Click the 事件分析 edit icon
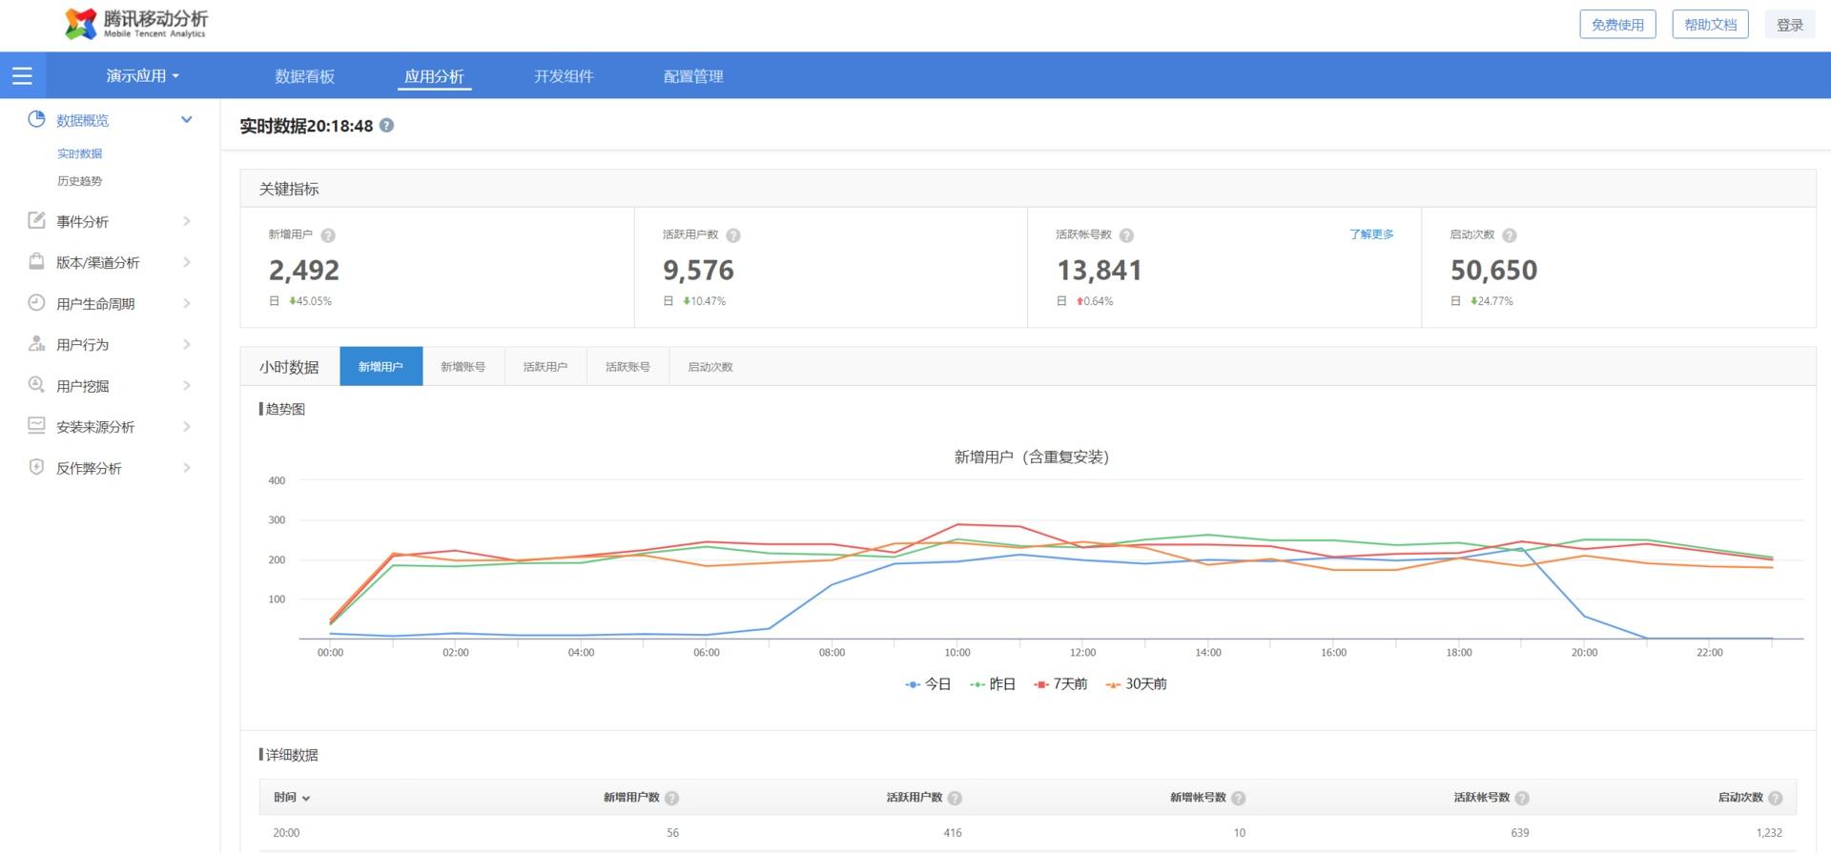This screenshot has width=1831, height=853. coord(36,220)
